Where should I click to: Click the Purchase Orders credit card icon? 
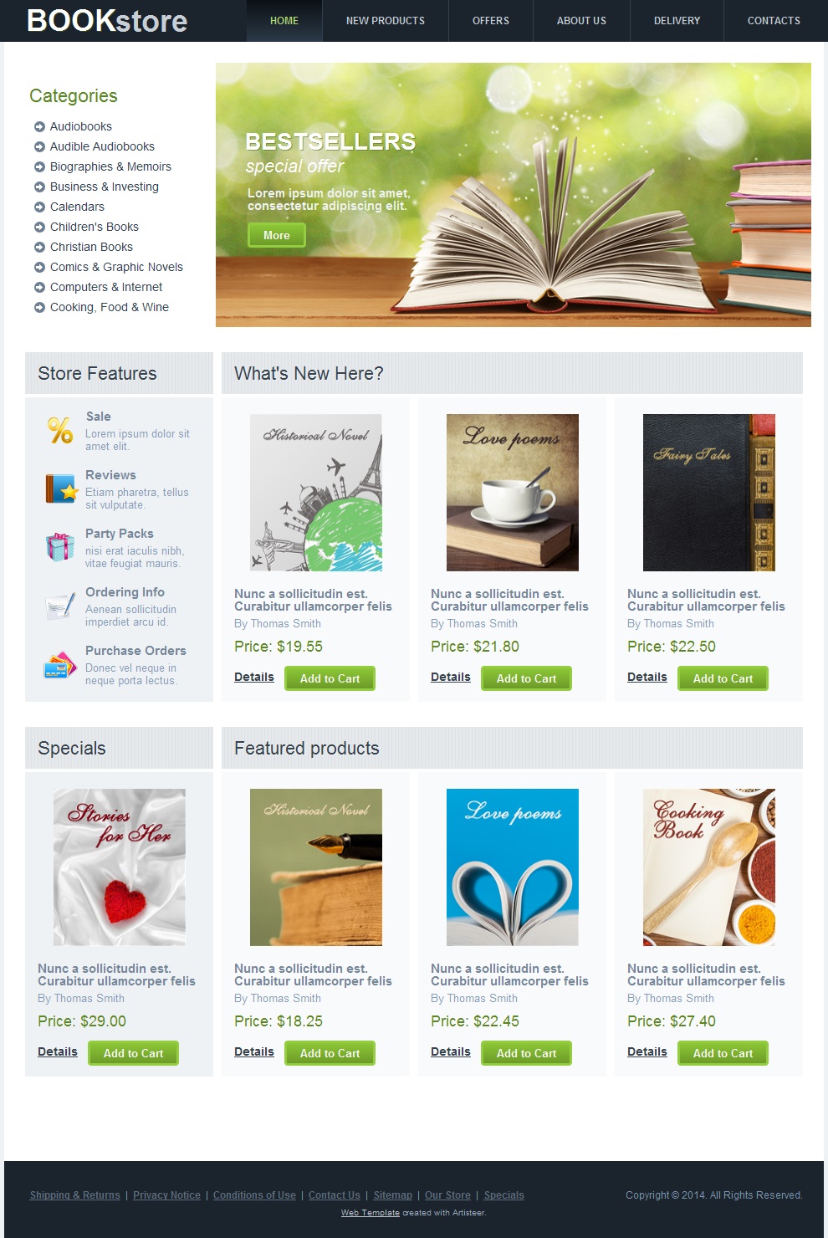[x=60, y=665]
